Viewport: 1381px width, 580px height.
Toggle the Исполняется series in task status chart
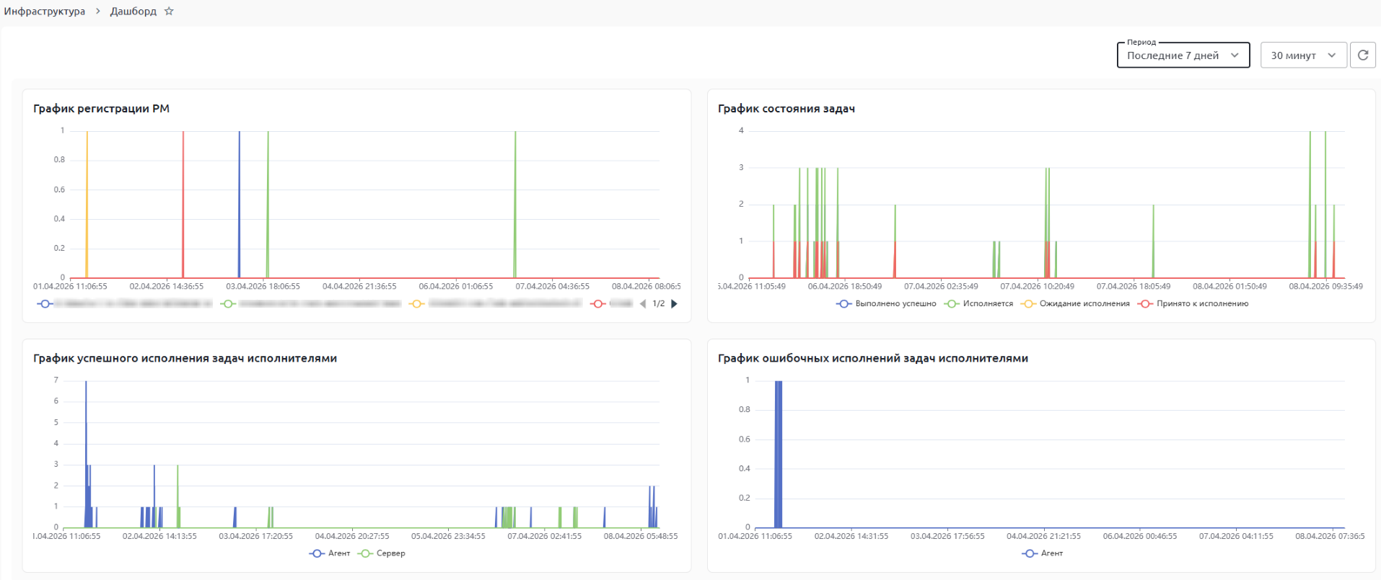[x=987, y=304]
